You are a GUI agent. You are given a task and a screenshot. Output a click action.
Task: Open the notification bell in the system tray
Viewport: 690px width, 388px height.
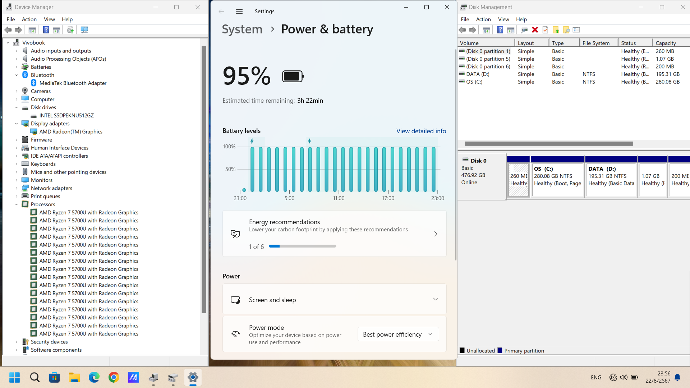677,377
